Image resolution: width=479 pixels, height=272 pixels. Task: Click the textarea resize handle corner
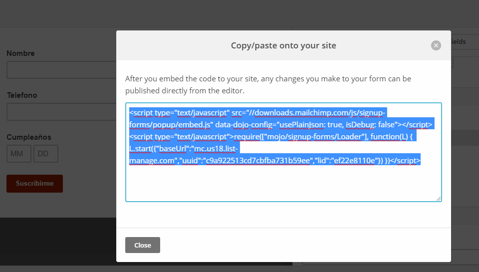pos(439,199)
